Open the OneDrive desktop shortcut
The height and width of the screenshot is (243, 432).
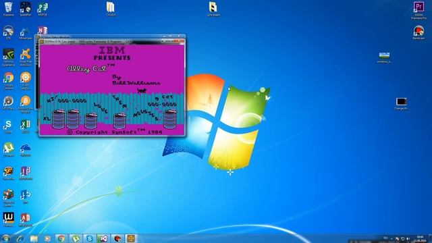coord(26,149)
